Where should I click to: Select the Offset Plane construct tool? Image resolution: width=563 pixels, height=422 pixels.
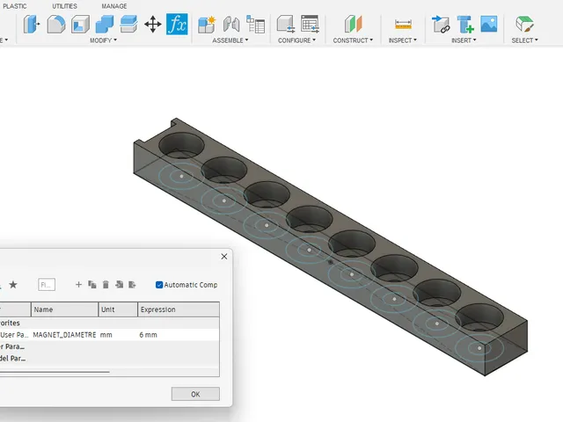tap(353, 25)
